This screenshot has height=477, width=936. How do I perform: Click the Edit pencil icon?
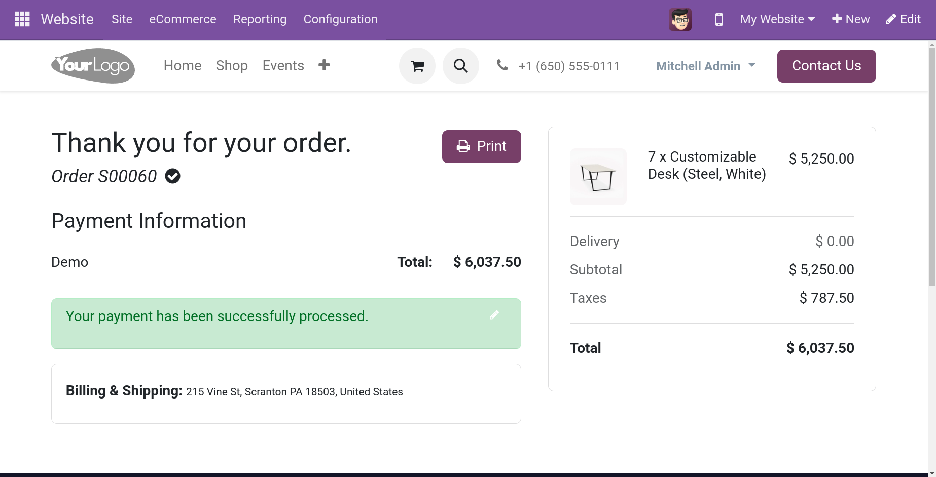point(903,19)
